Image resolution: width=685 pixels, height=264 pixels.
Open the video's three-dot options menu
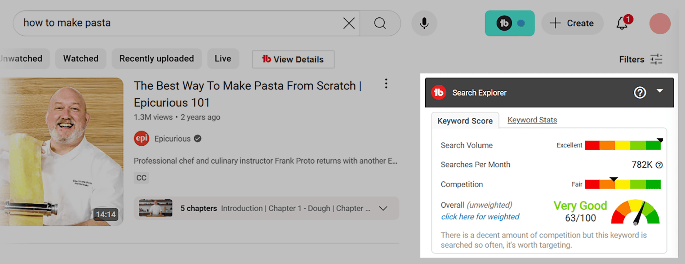386,84
